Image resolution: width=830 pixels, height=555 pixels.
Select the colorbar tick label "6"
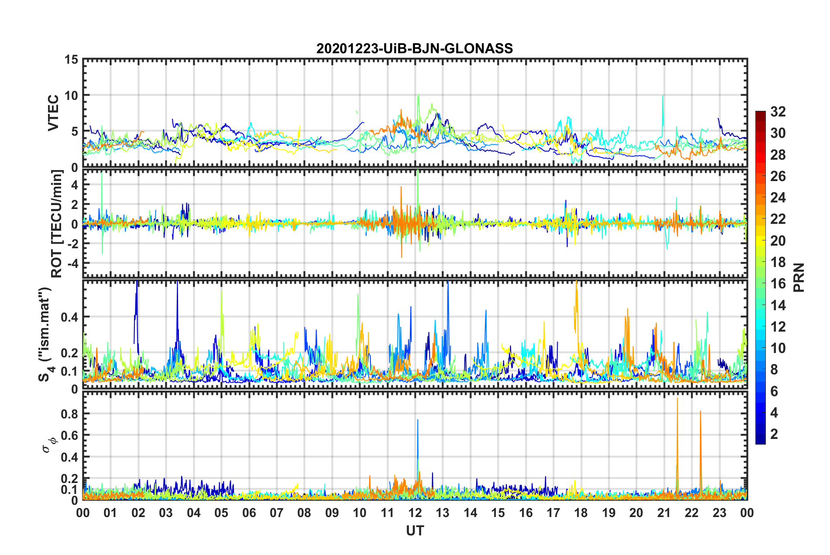(774, 391)
